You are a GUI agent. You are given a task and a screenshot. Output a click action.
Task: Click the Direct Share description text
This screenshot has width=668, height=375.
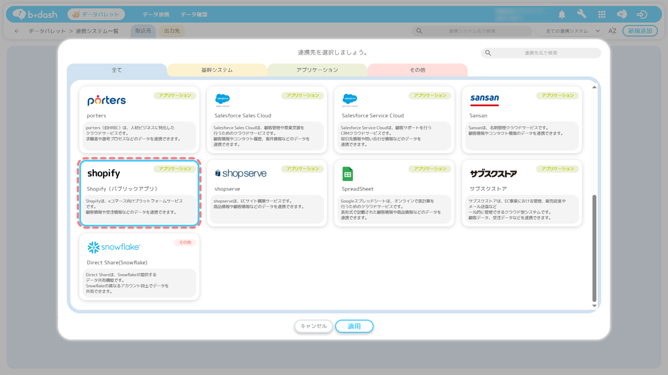click(127, 283)
